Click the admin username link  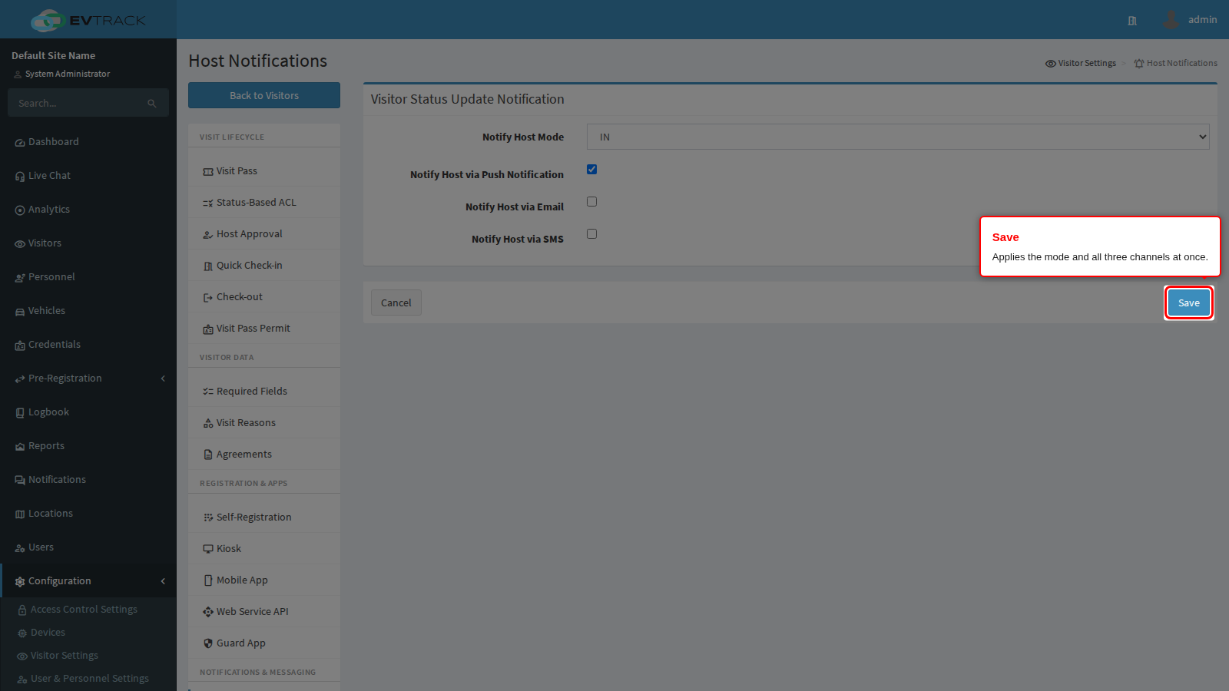point(1202,20)
